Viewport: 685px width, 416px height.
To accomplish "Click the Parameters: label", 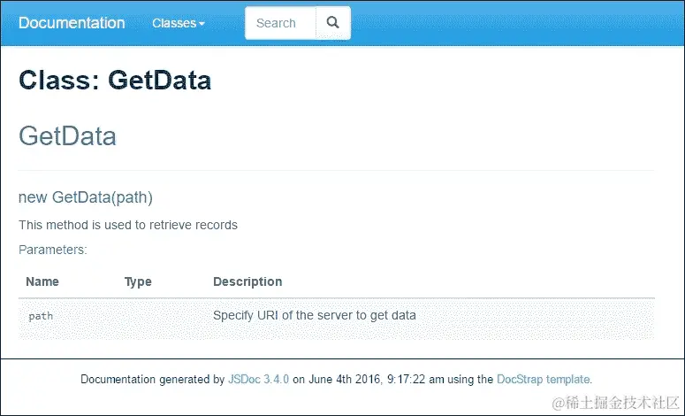I will point(53,250).
